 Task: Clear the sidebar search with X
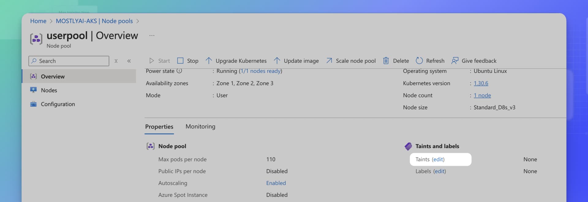[x=116, y=61]
